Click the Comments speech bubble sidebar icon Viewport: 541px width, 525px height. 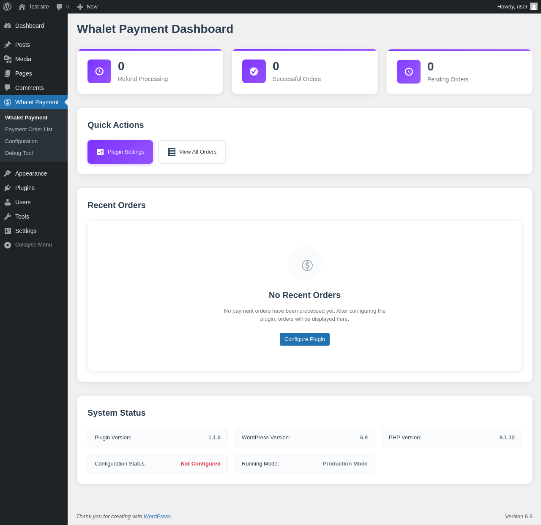8,88
